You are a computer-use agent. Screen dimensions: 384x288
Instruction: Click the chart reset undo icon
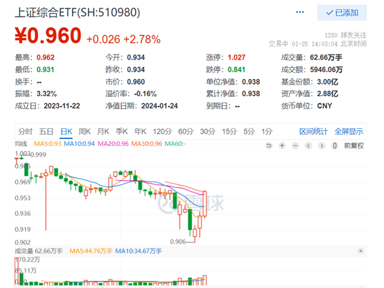coord(269,146)
